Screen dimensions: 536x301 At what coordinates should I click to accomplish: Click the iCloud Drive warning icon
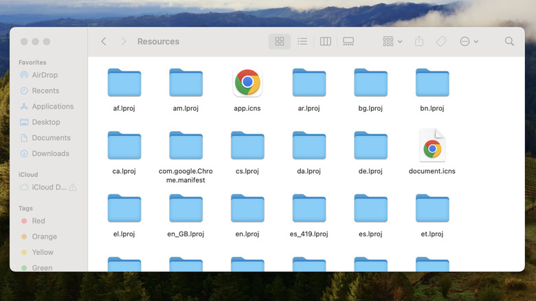[73, 187]
